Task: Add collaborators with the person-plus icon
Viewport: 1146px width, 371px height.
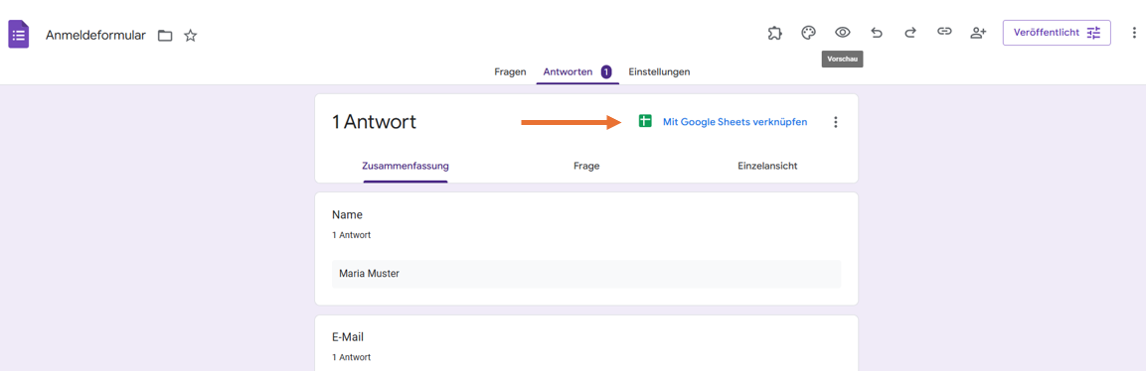Action: [x=978, y=33]
